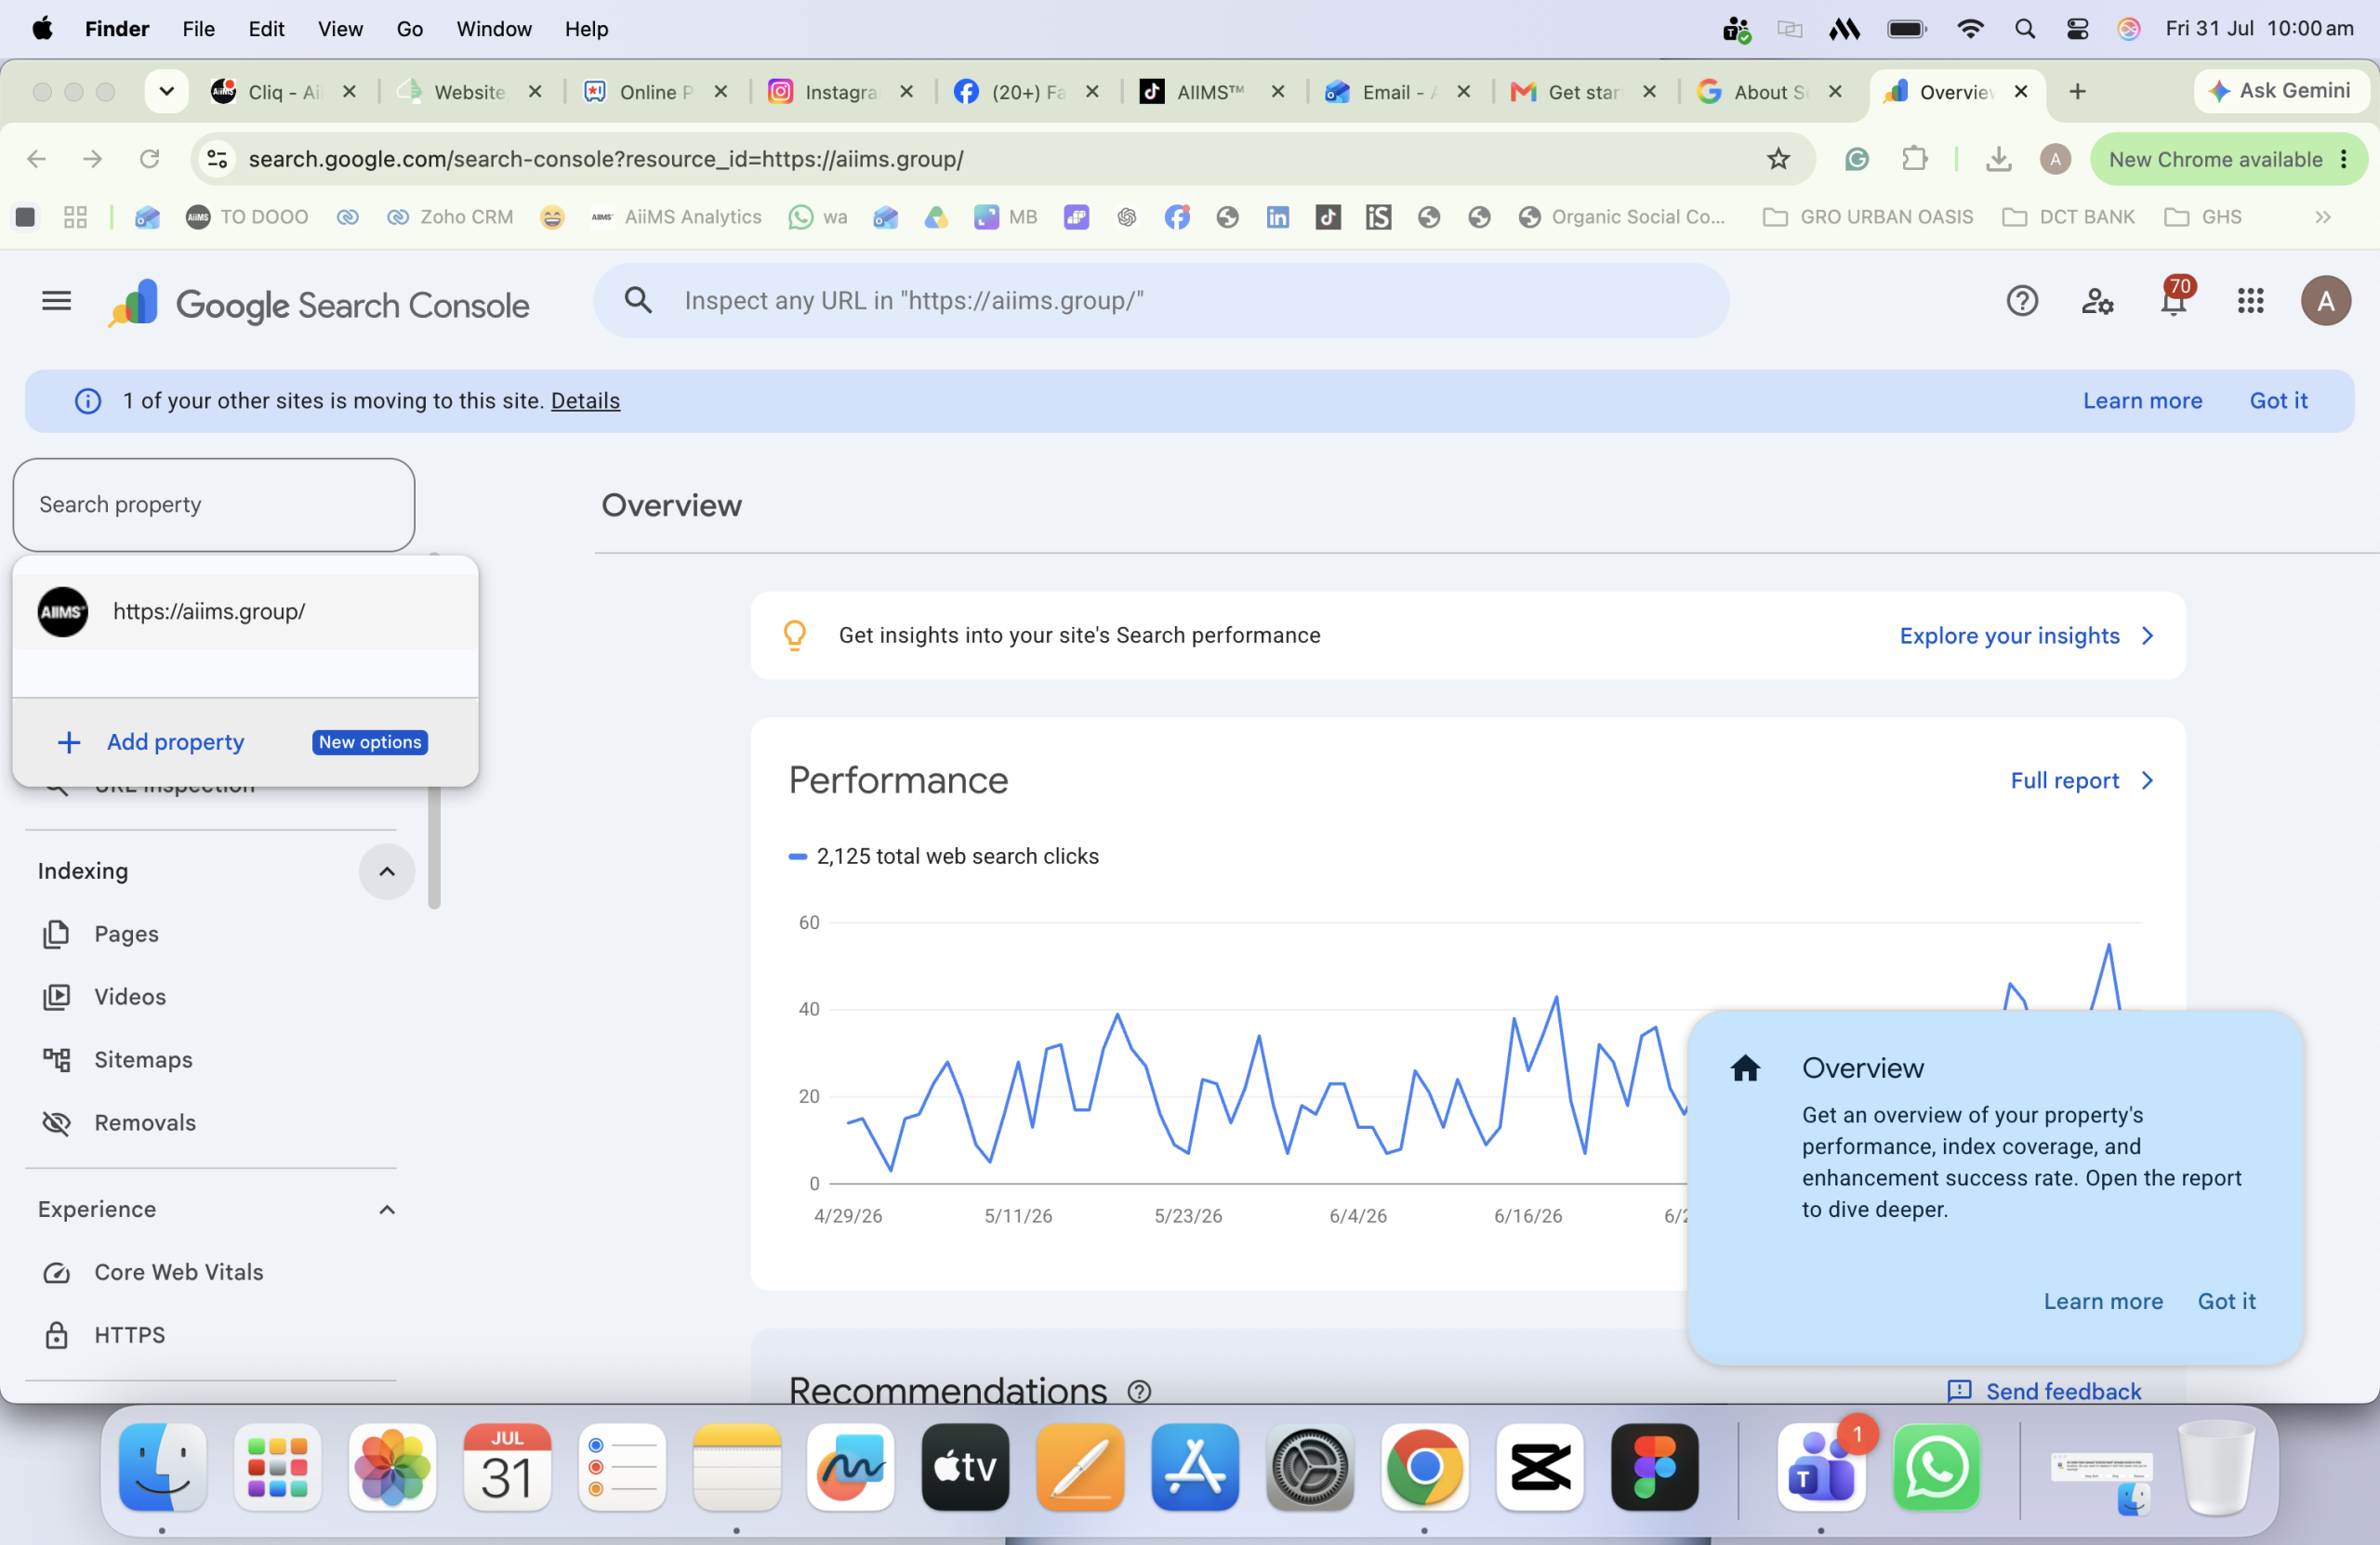Viewport: 2380px width, 1545px height.
Task: Click the Inspect any URL search field
Action: [1160, 301]
